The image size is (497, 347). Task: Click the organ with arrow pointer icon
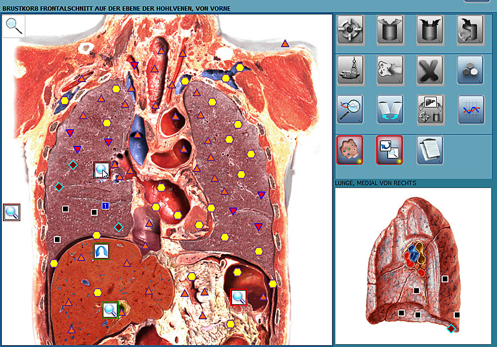click(x=390, y=70)
